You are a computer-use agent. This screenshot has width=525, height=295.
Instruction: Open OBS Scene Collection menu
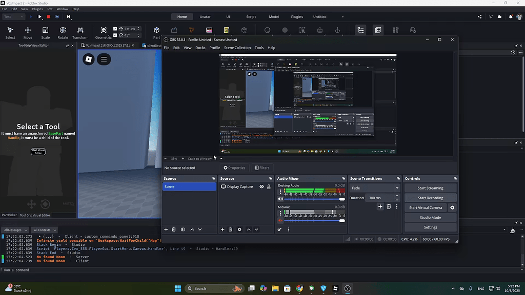(x=237, y=48)
